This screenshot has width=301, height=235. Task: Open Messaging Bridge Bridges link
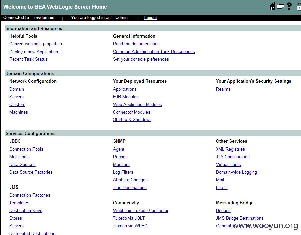click(x=223, y=211)
